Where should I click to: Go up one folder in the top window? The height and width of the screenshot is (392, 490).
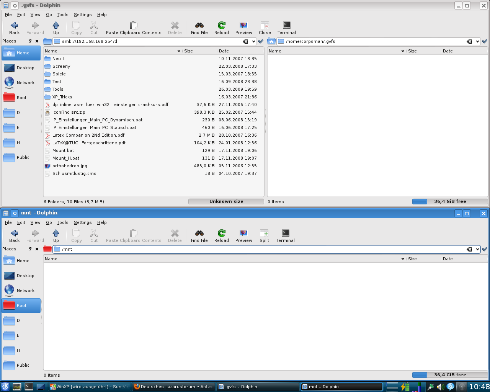56,26
